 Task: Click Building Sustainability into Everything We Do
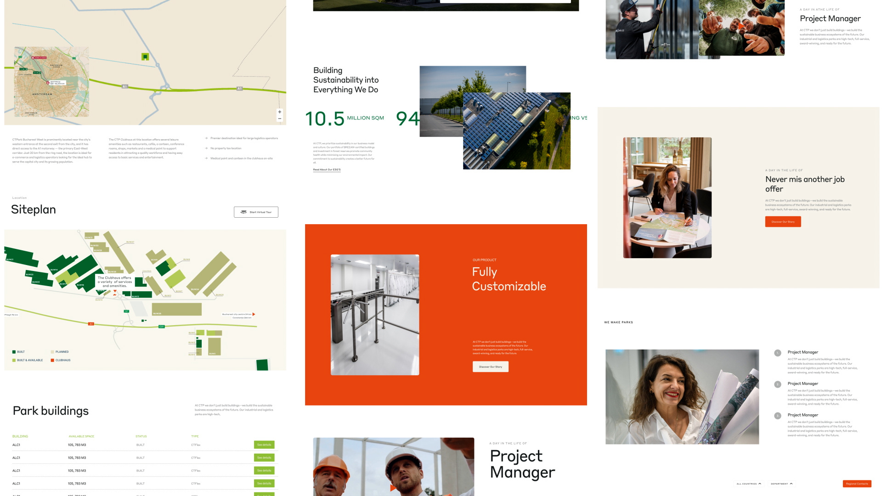(346, 80)
